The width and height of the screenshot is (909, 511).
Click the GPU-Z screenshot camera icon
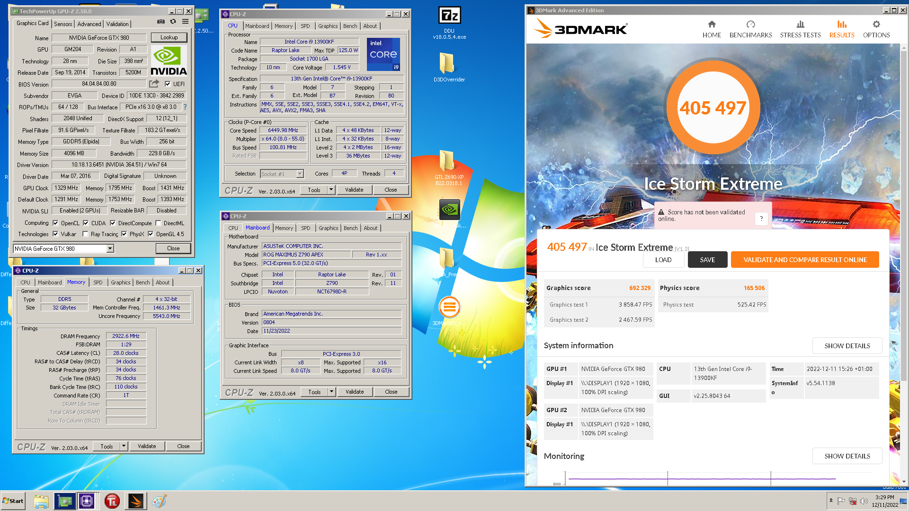[161, 22]
